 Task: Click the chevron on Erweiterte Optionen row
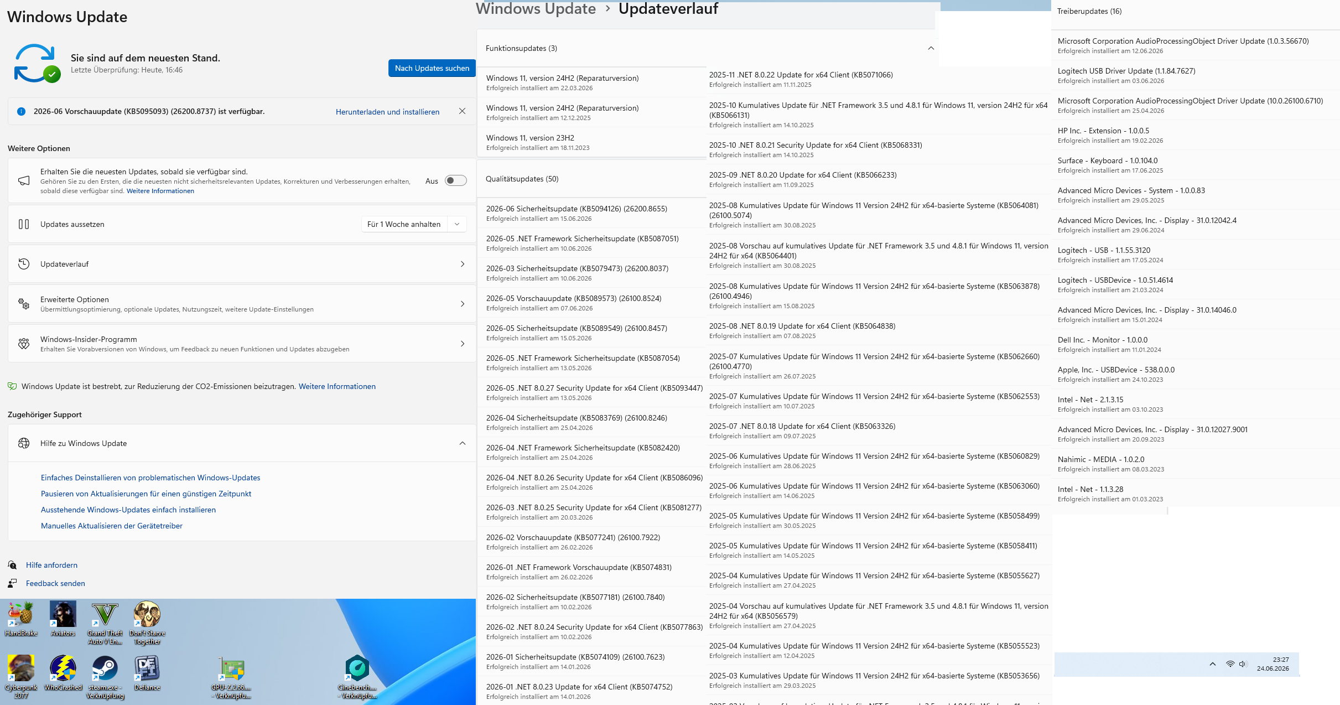click(x=463, y=304)
